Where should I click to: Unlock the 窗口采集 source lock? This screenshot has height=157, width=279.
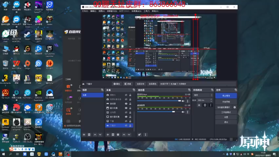(130, 108)
